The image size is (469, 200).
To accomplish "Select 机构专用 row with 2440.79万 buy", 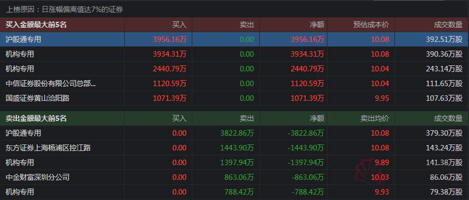I will tap(234, 69).
